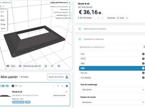Open info icon for PLA Marbre

click(143, 78)
